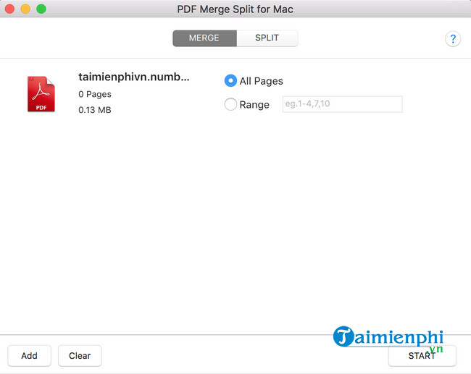This screenshot has width=471, height=374.
Task: Click the START button
Action: tap(422, 356)
